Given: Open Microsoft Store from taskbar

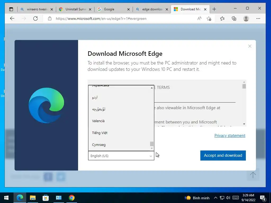Looking at the screenshot, I should point(46,198).
